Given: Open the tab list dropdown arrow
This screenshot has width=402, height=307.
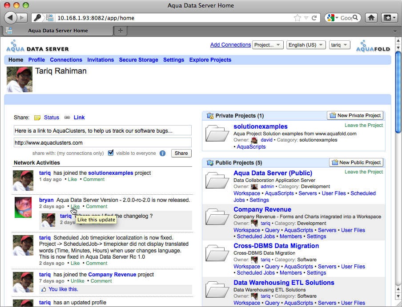Looking at the screenshot, I should click(395, 31).
